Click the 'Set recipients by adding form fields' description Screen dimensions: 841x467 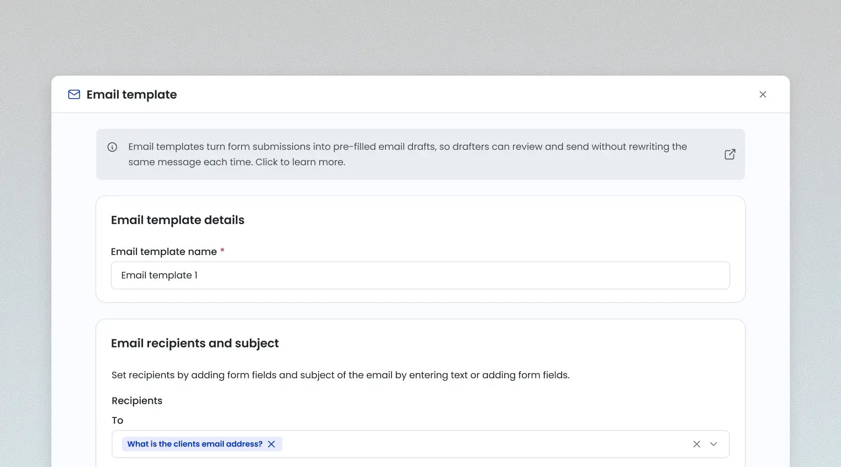341,375
